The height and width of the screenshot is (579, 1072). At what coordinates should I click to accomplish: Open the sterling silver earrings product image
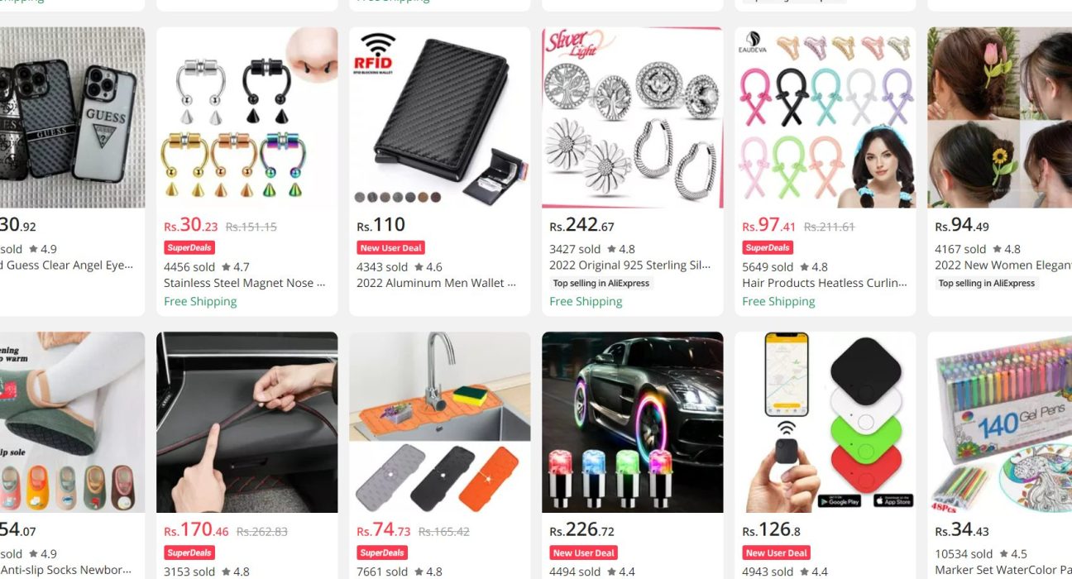pyautogui.click(x=633, y=117)
